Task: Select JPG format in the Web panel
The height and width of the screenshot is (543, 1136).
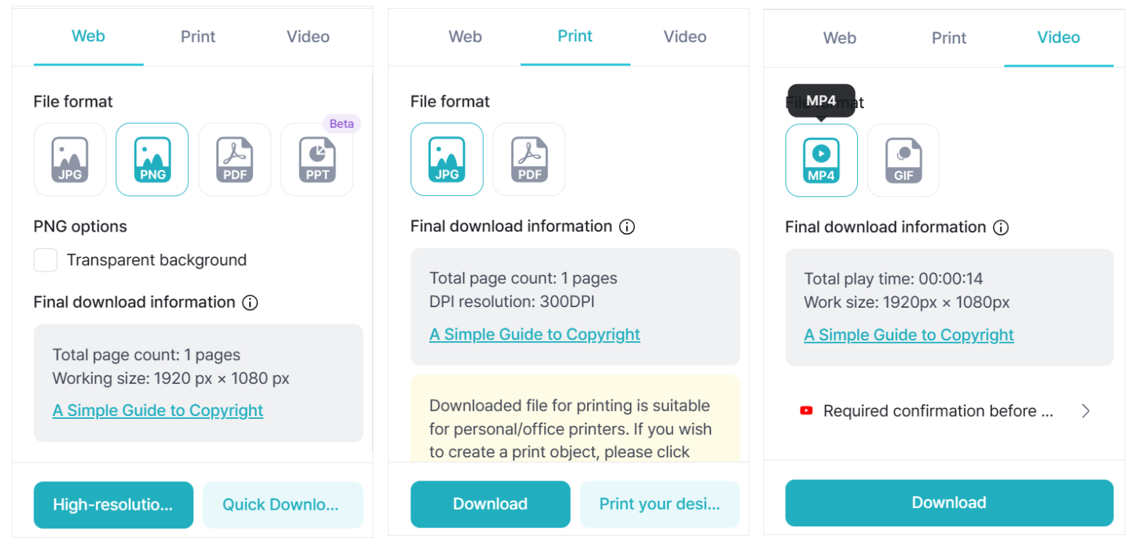Action: 70,159
